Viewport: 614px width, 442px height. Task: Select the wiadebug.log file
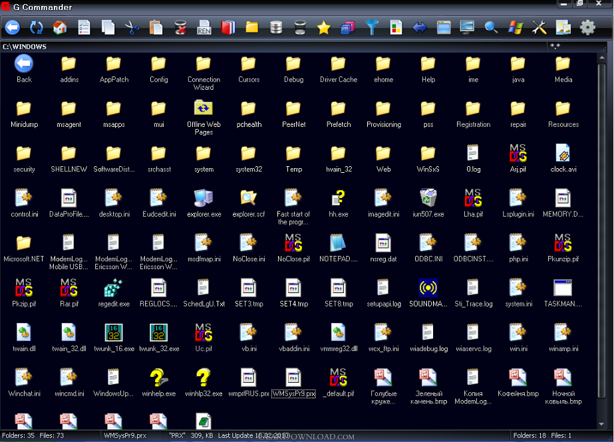pos(429,339)
